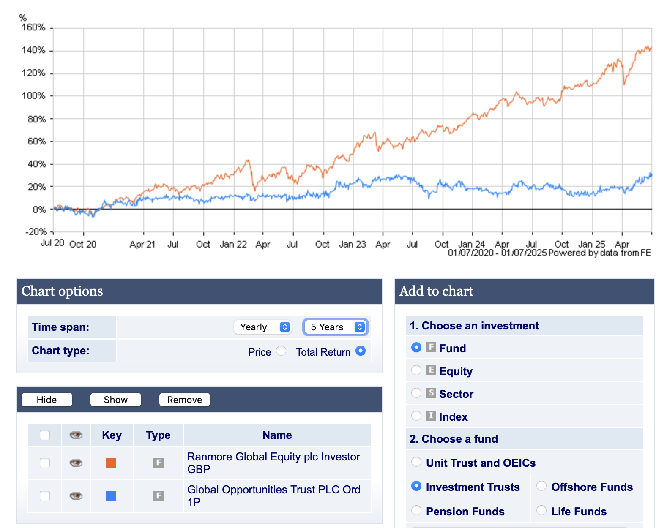Toggle eye icon for Ranmore Global Equity row
Screen dimensions: 667x528
[x=76, y=463]
